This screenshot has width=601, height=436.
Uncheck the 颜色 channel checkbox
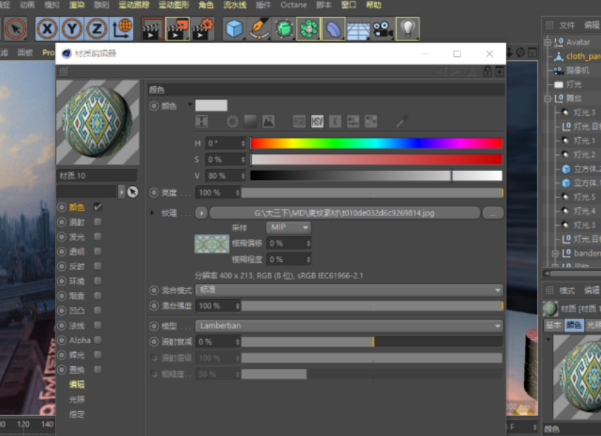(x=97, y=207)
